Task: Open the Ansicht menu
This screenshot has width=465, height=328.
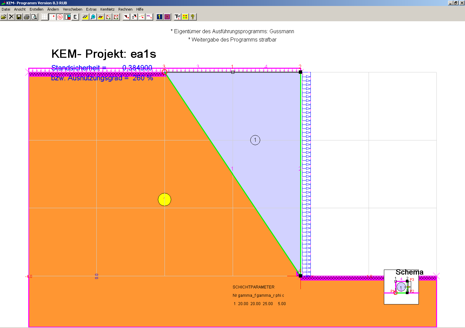Action: (x=20, y=9)
